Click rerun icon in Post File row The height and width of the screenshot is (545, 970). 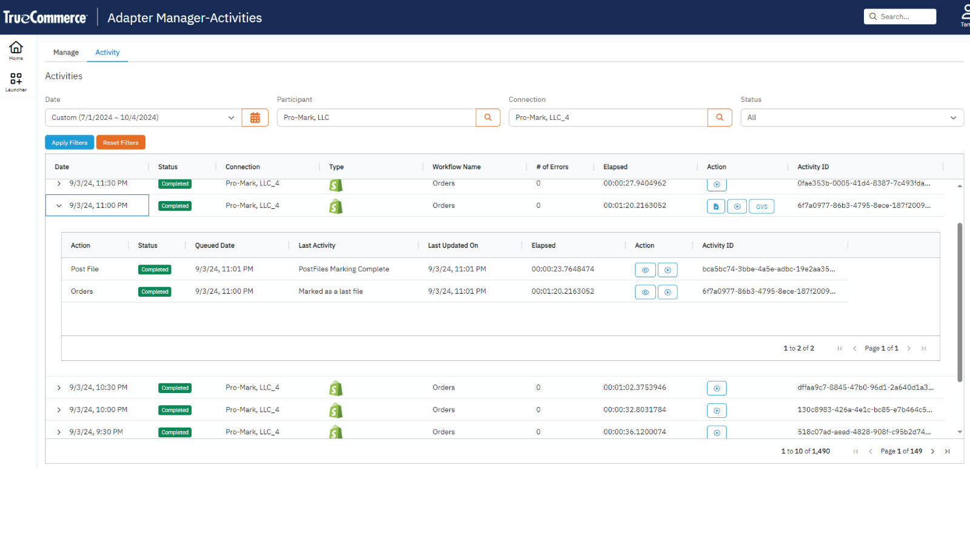[667, 270]
